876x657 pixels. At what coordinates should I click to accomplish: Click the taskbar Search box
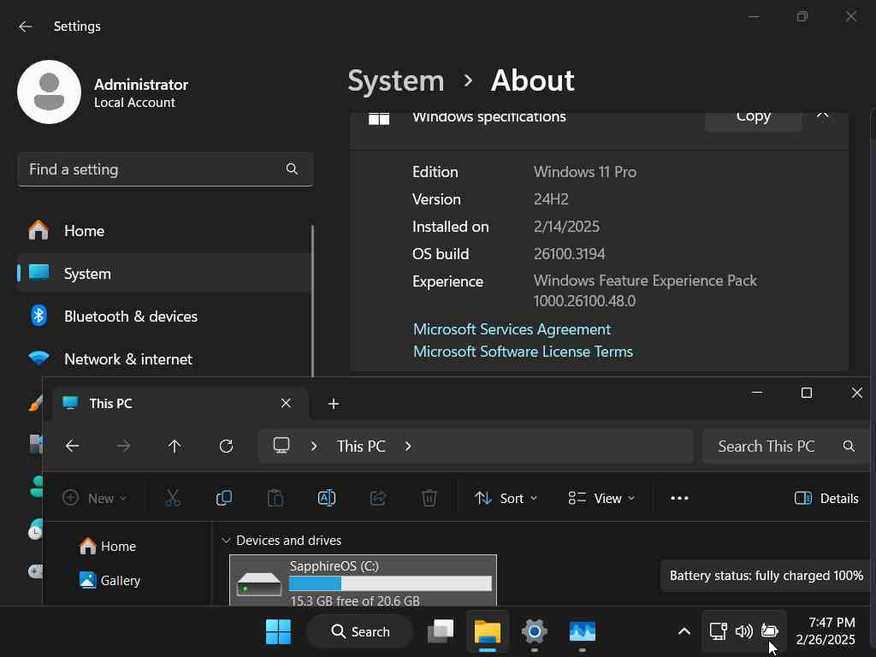[360, 632]
